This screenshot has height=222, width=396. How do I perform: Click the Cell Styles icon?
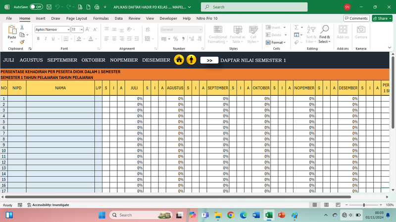tap(253, 30)
